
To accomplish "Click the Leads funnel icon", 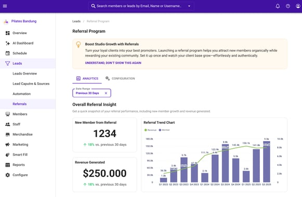I will click(x=7, y=63).
